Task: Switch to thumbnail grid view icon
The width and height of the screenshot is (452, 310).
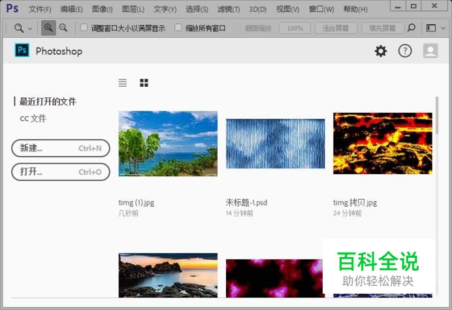Action: [x=144, y=83]
